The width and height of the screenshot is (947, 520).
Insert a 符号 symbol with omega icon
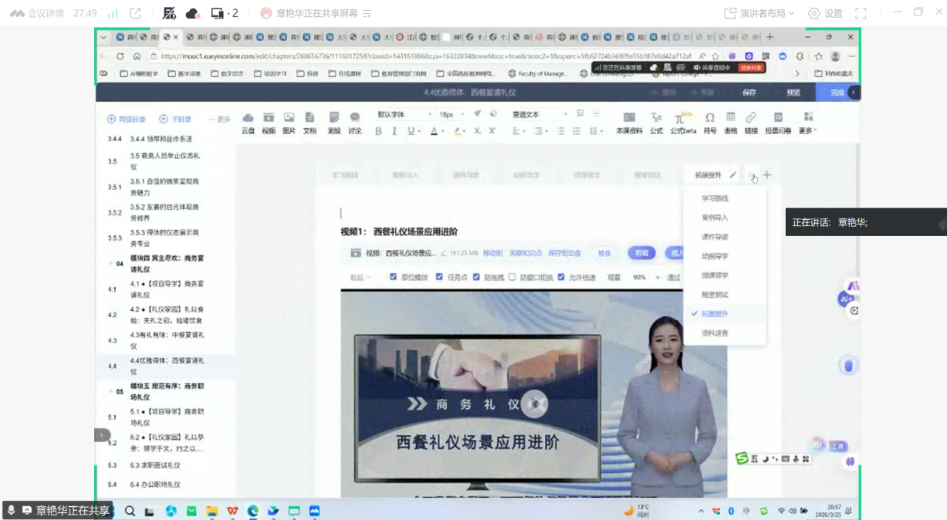pos(709,123)
